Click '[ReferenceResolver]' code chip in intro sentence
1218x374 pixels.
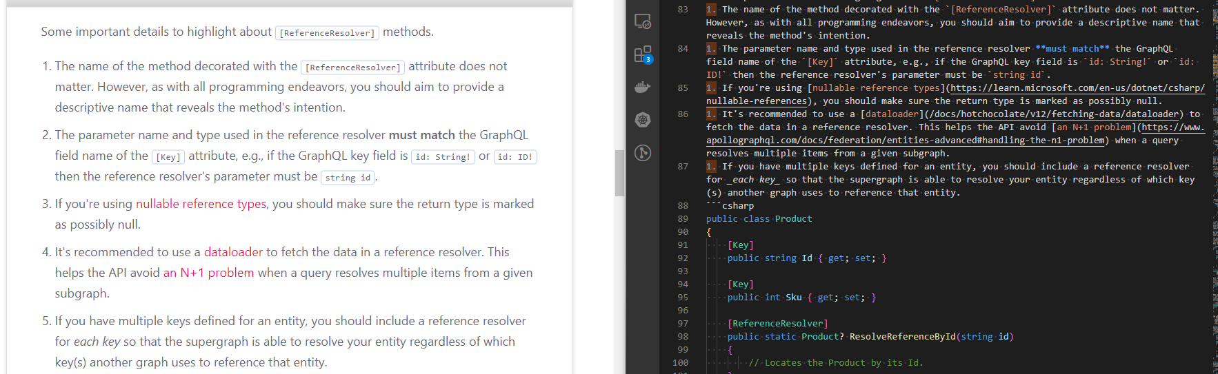327,33
